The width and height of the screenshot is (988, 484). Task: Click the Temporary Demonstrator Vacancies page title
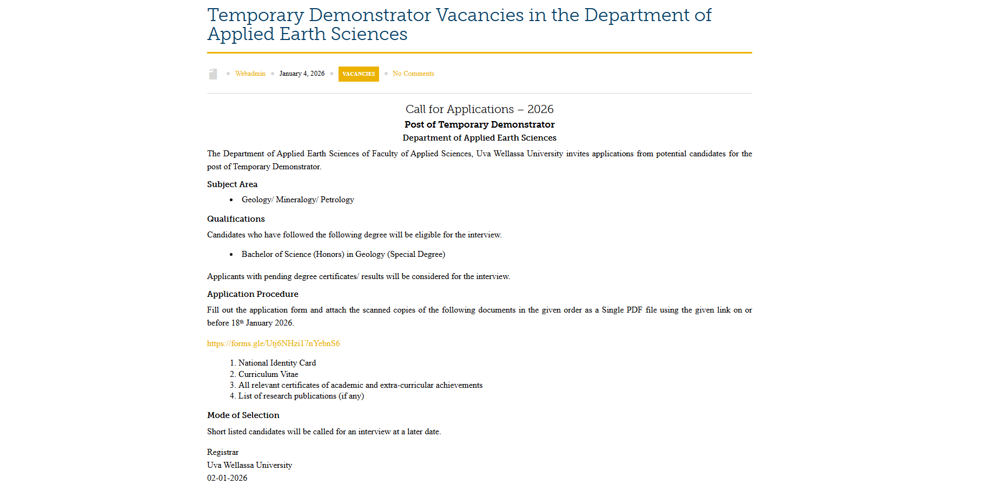[x=459, y=24]
